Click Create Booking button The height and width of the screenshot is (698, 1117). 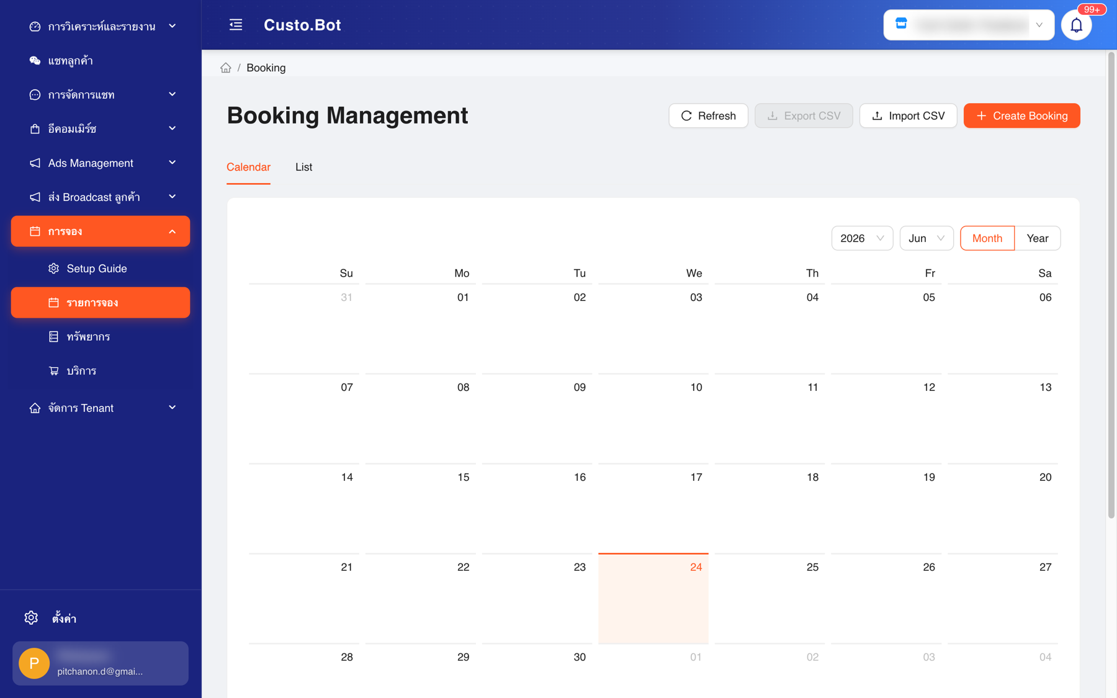pos(1021,115)
